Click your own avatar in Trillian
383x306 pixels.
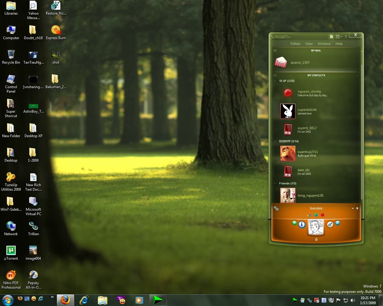pyautogui.click(x=316, y=227)
